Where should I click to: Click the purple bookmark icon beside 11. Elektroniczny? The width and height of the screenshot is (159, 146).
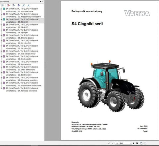pyautogui.click(x=4, y=73)
